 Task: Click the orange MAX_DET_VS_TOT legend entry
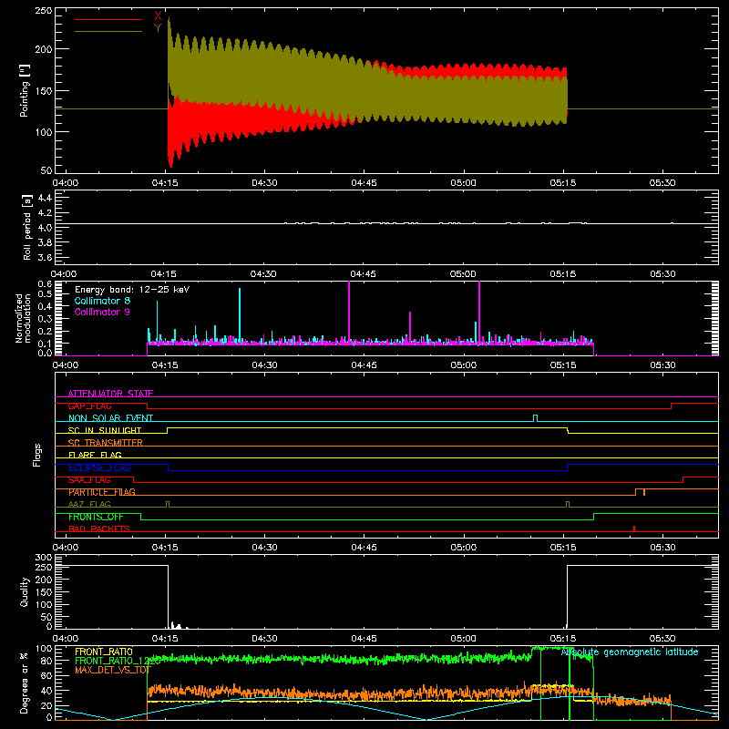click(113, 670)
